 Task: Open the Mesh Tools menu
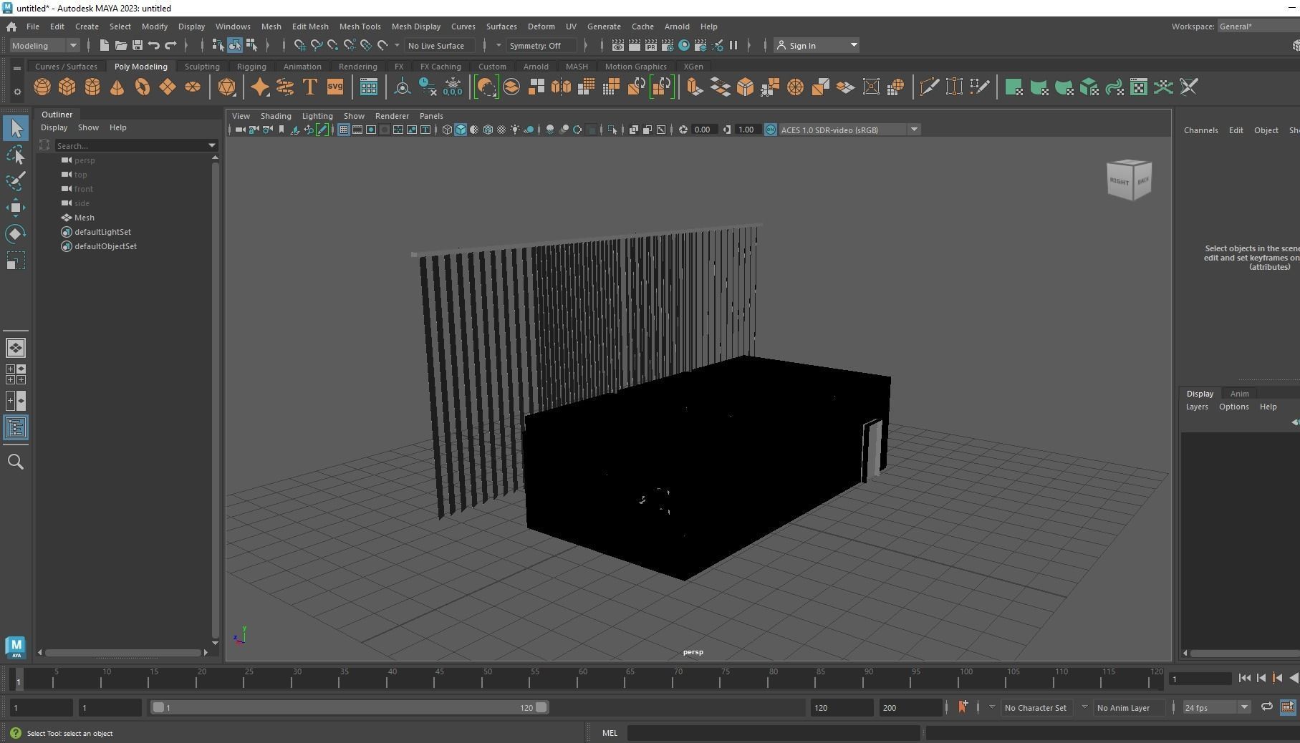(360, 26)
